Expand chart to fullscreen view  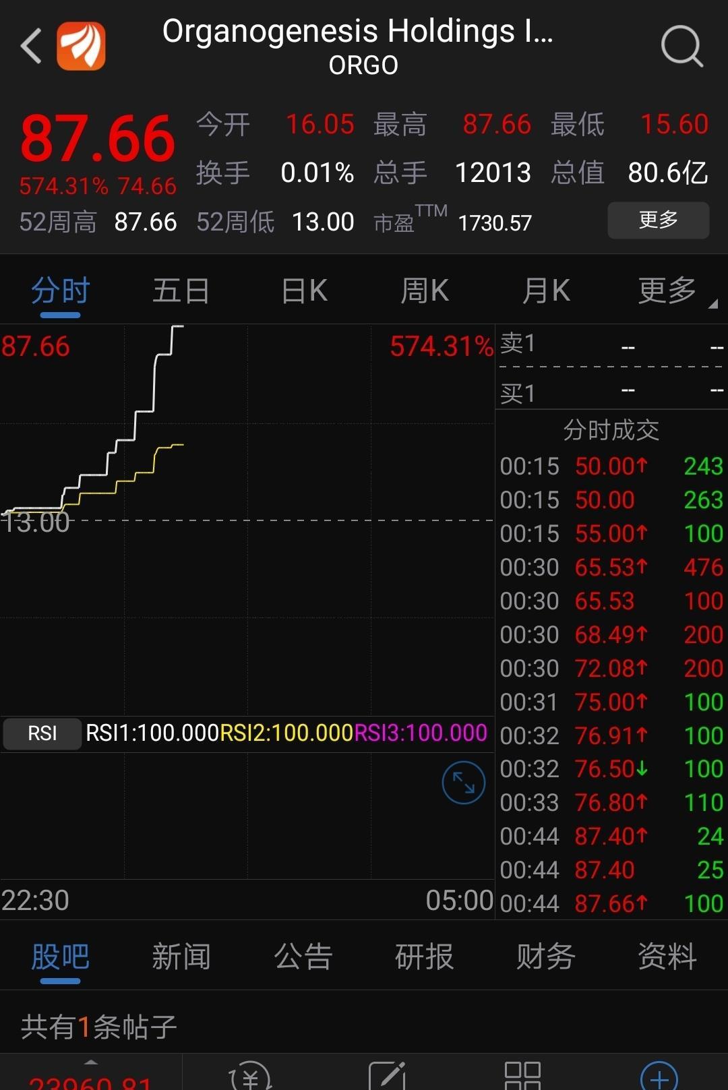click(x=463, y=783)
